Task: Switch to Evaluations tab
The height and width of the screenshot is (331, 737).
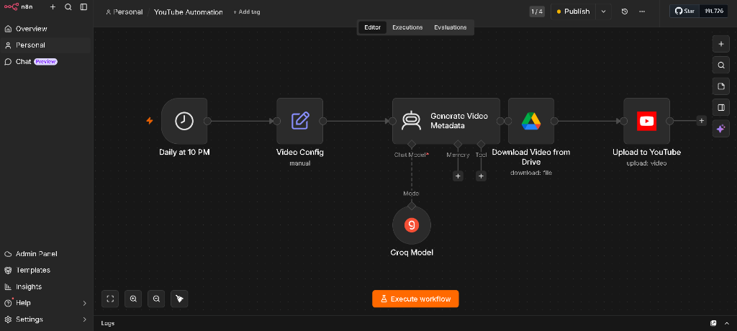Action: coord(451,27)
